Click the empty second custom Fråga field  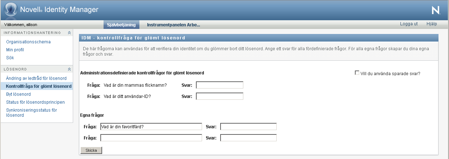(151, 138)
